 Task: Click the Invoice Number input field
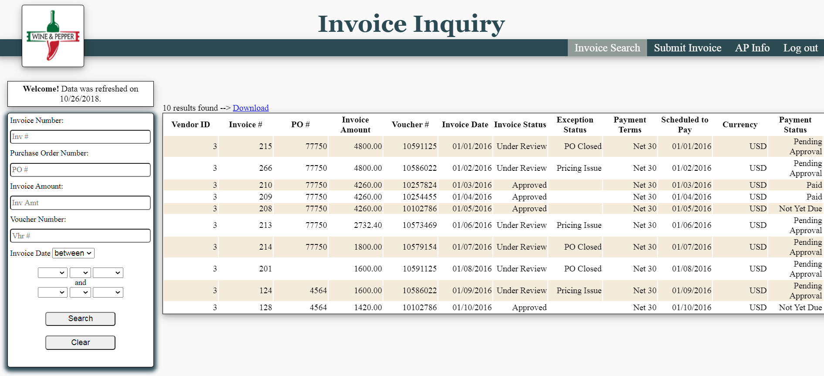pyautogui.click(x=80, y=137)
